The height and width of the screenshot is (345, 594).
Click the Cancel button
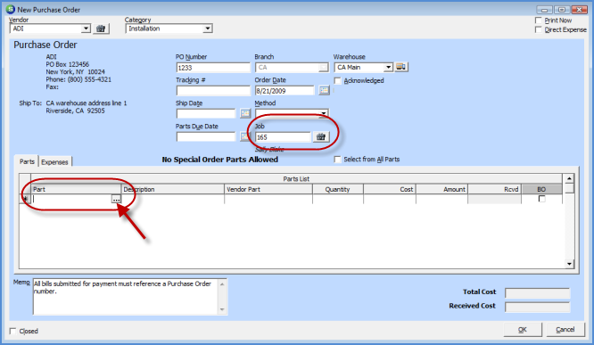(565, 330)
